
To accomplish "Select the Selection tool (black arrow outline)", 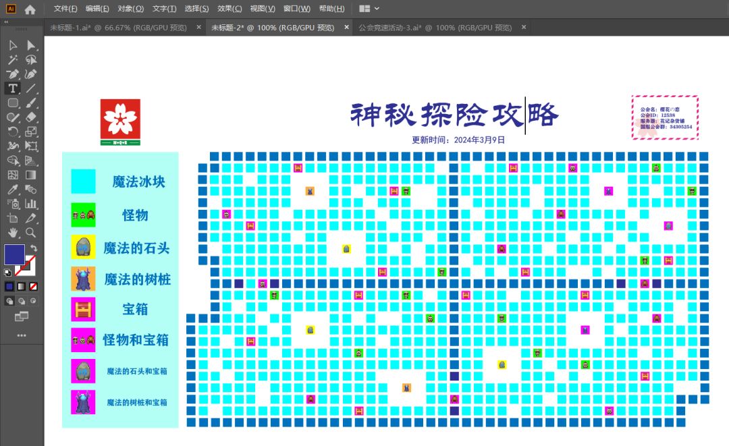I will pyautogui.click(x=13, y=45).
